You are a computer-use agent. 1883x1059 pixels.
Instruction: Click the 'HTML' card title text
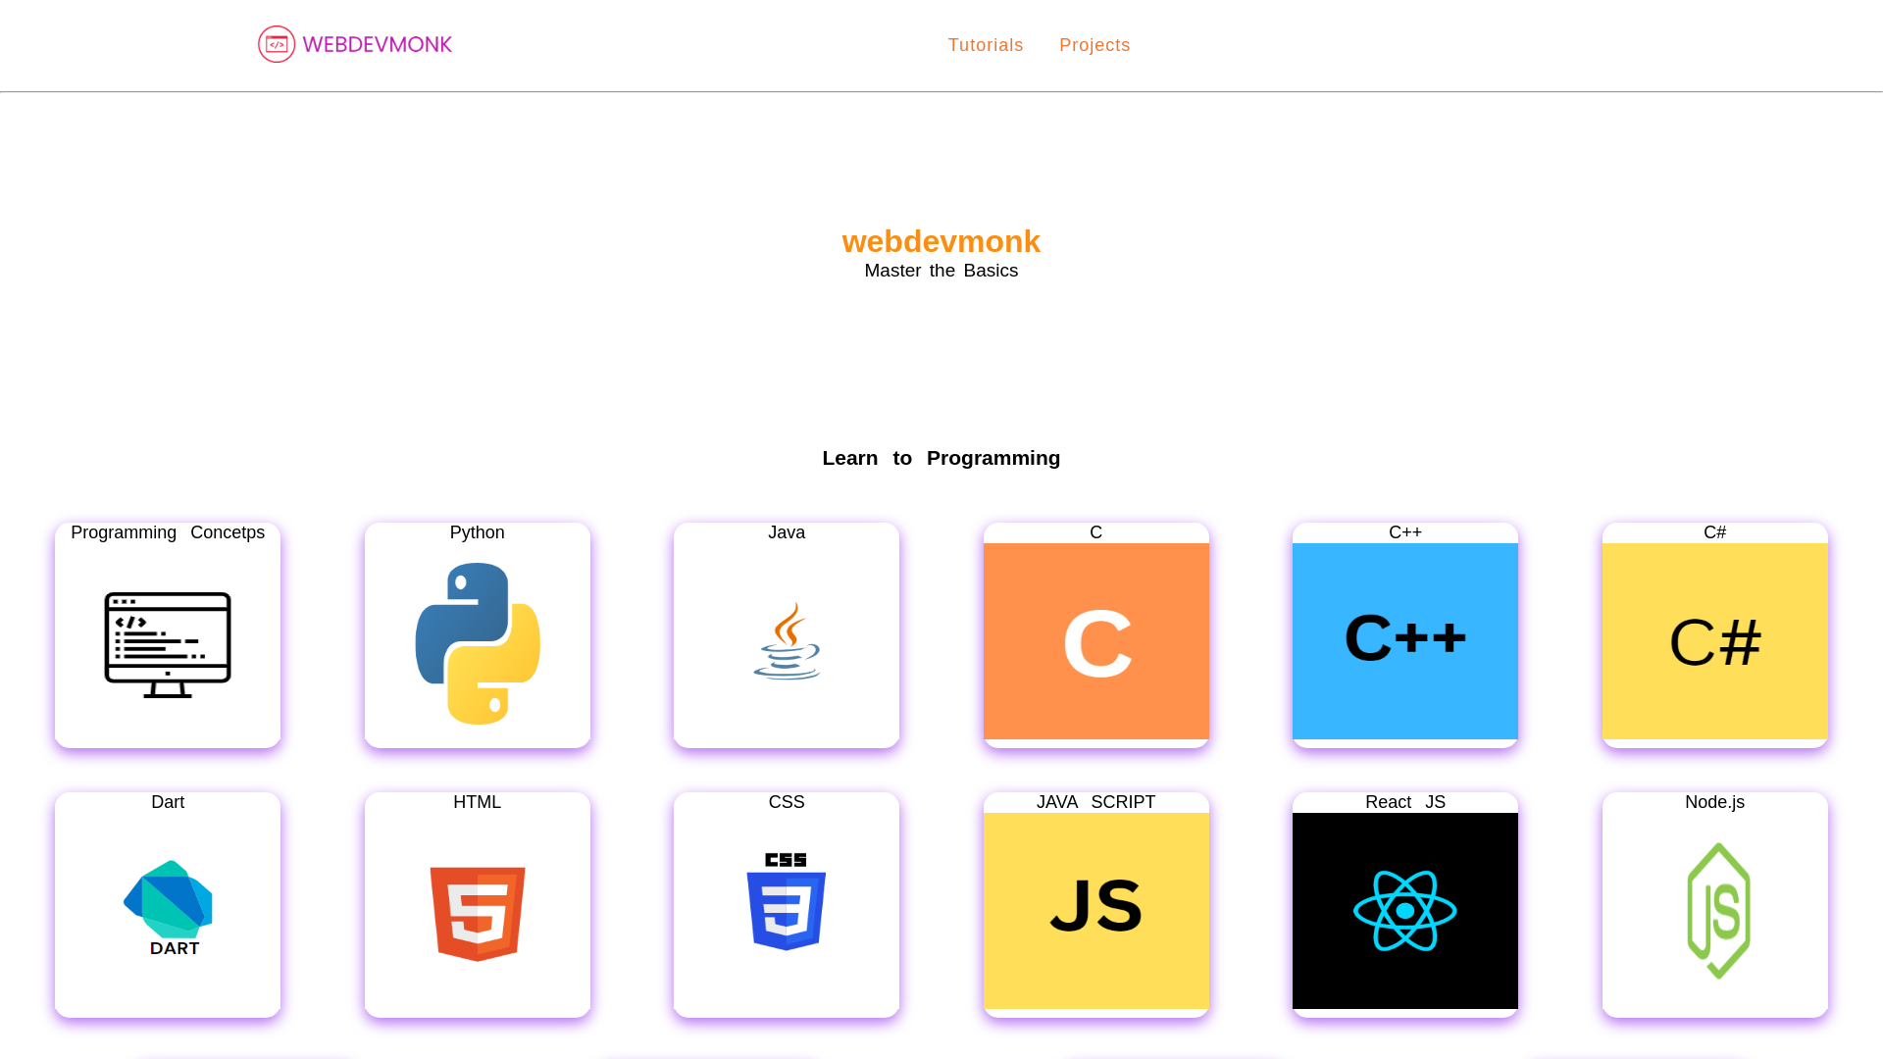(x=478, y=802)
